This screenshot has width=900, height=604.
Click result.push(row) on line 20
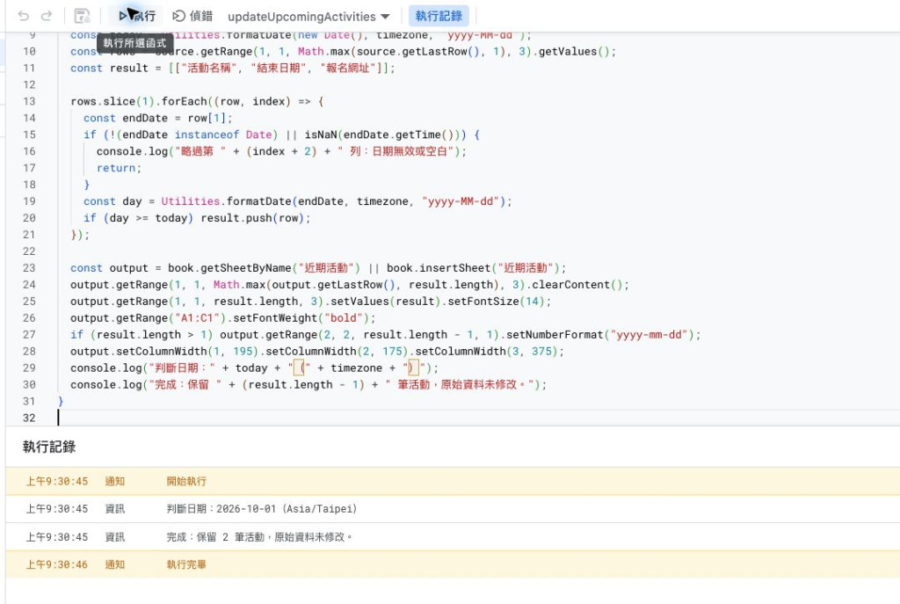252,218
